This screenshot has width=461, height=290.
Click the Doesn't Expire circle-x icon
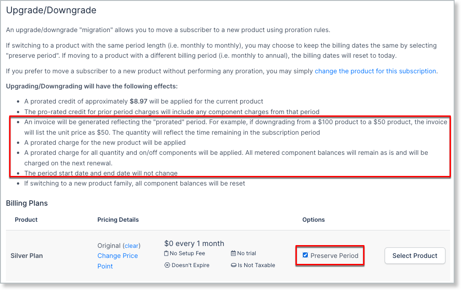(x=167, y=265)
